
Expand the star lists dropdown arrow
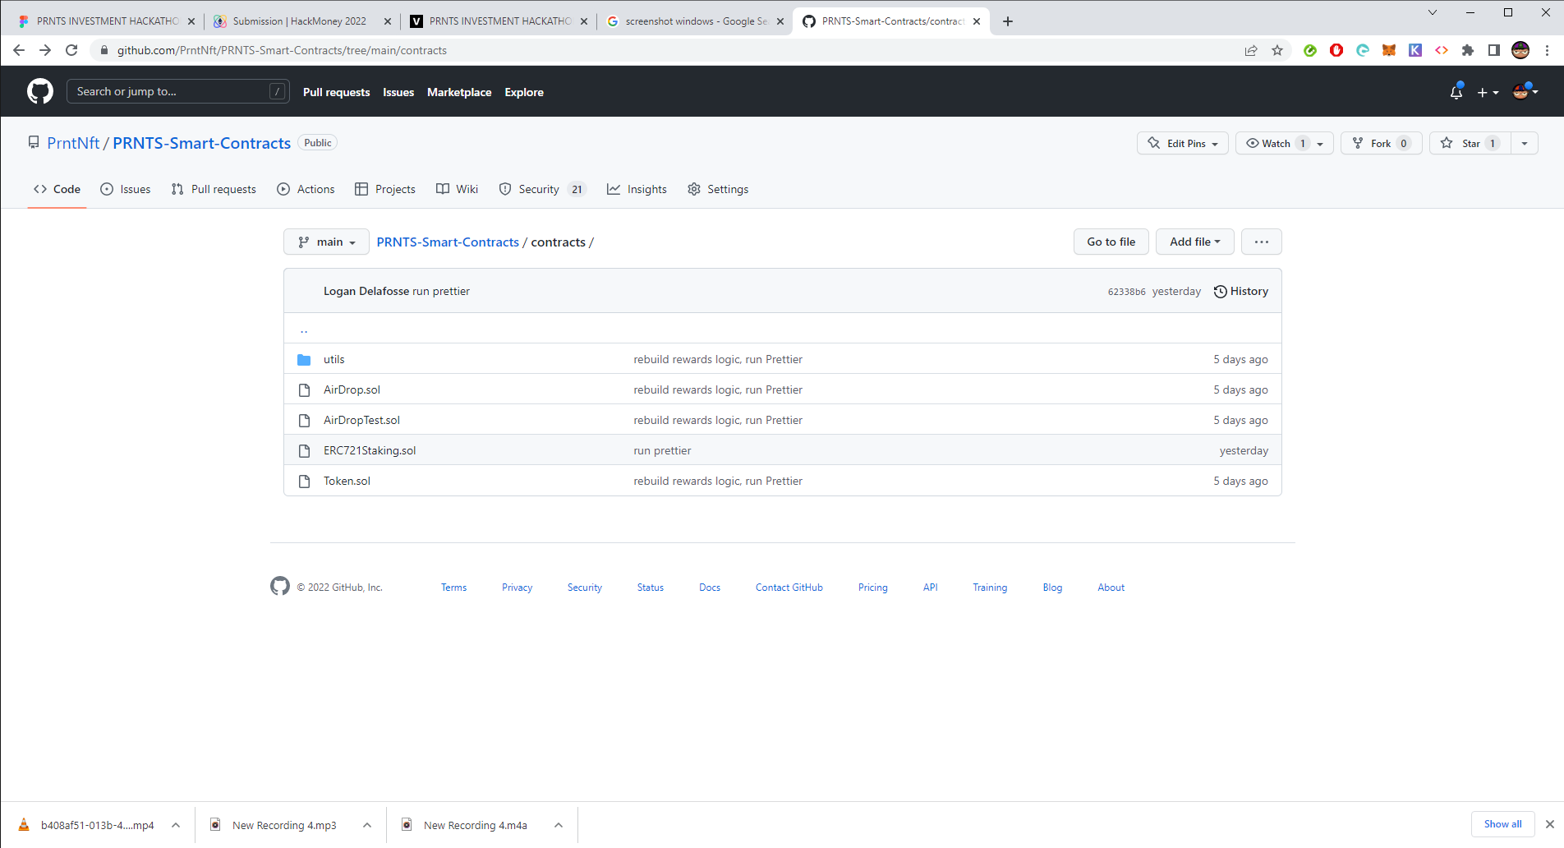[x=1525, y=143]
